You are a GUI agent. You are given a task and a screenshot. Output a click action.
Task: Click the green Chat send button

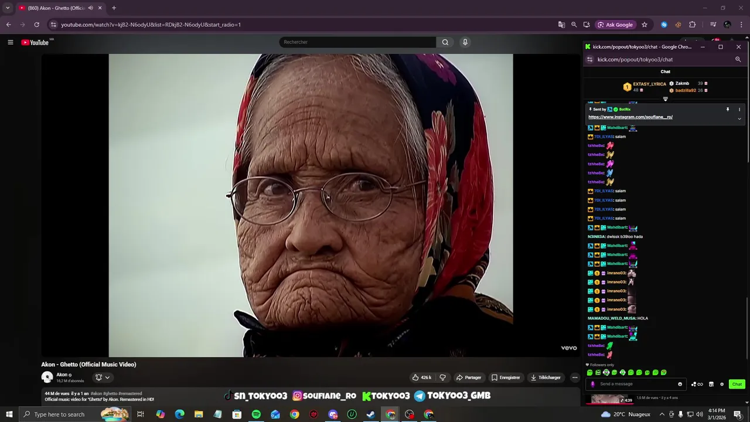tap(737, 384)
